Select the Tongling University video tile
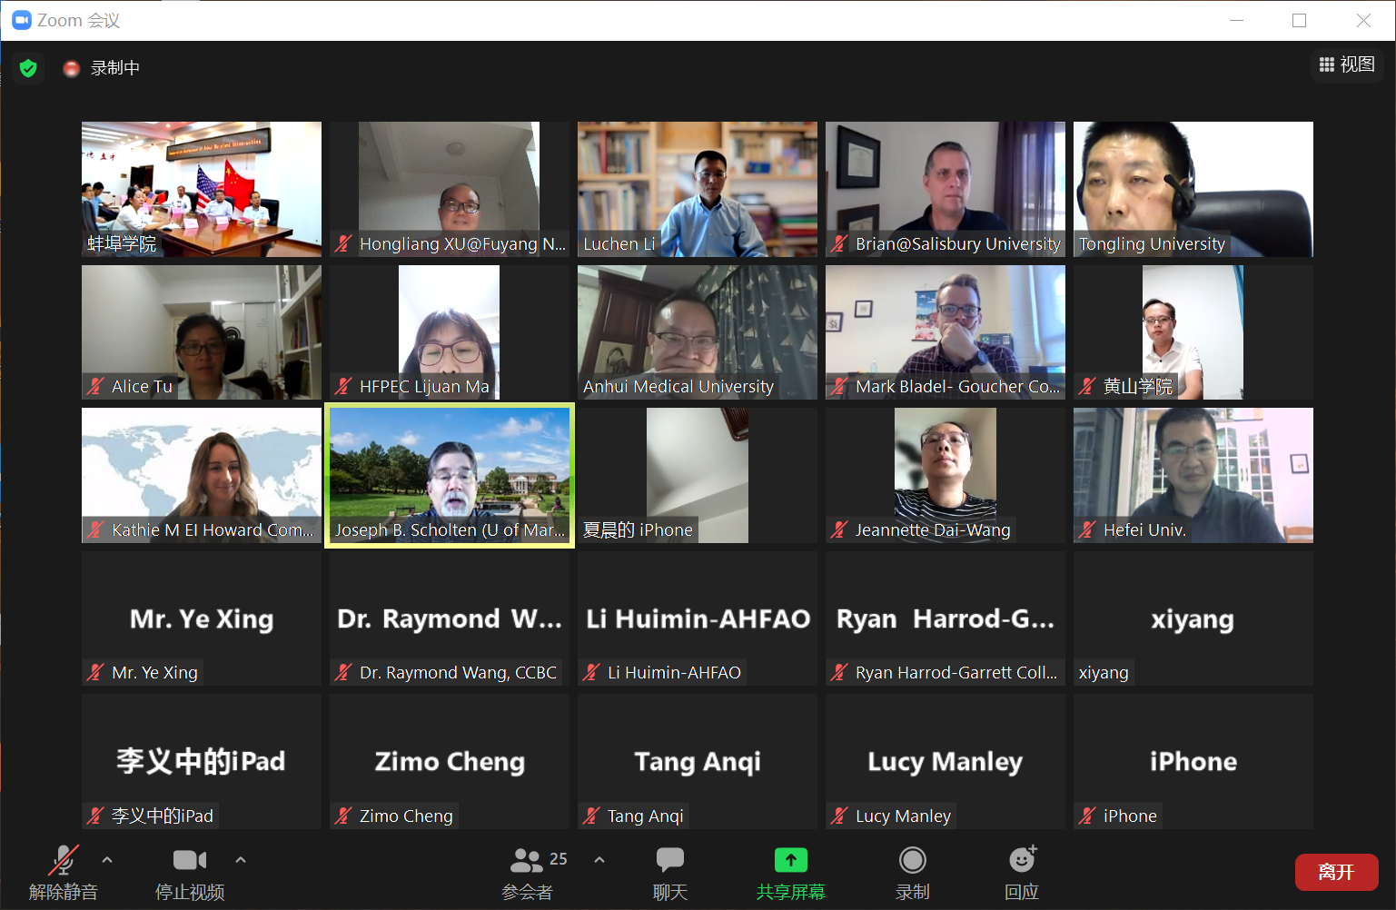 pos(1193,189)
